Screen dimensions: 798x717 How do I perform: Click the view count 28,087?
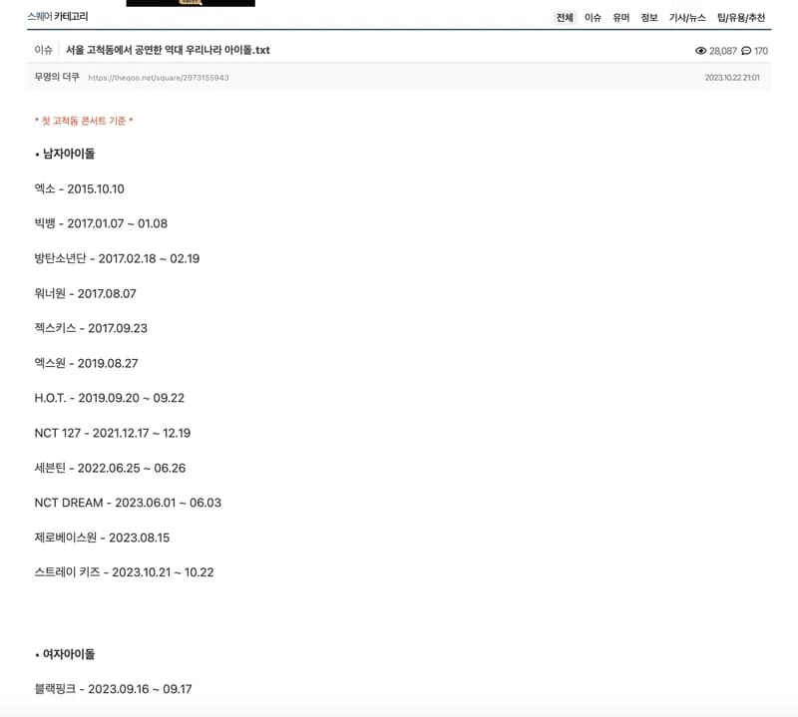[723, 51]
